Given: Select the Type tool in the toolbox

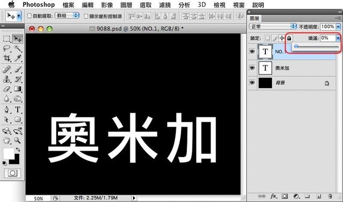Looking at the screenshot, I should [18, 109].
